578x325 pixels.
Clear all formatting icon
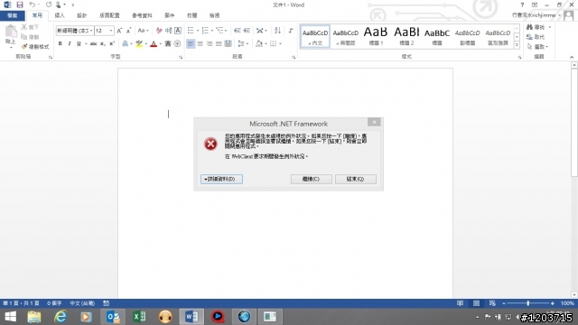point(159,31)
